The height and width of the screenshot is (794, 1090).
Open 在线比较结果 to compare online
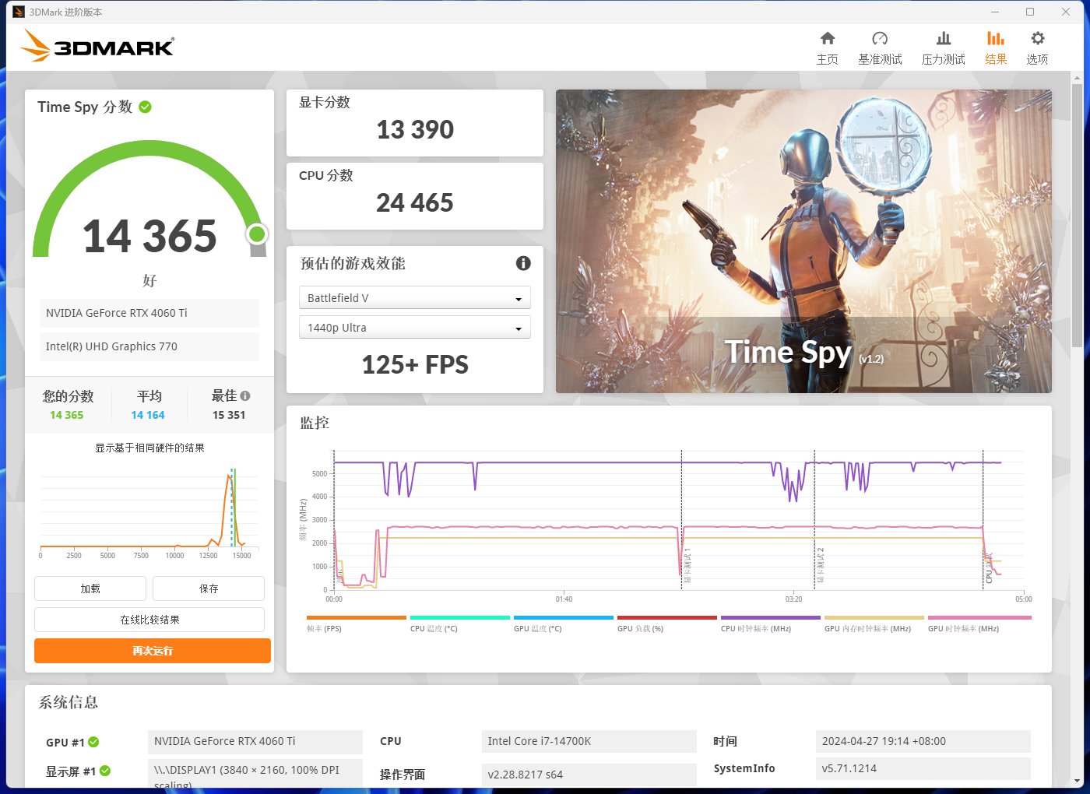coord(149,620)
